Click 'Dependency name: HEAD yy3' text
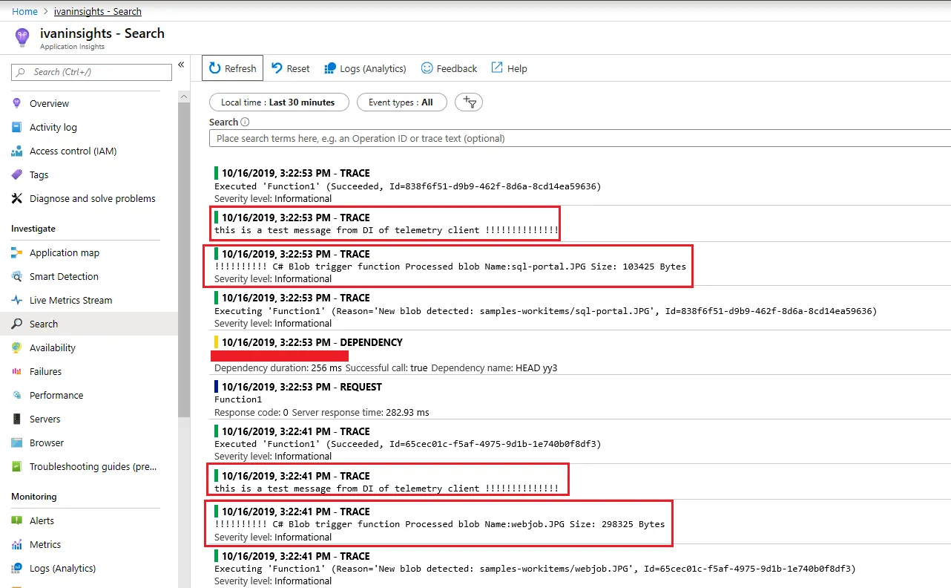Image resolution: width=951 pixels, height=588 pixels. click(x=494, y=367)
